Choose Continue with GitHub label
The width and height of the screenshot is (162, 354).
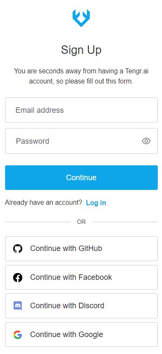point(66,248)
